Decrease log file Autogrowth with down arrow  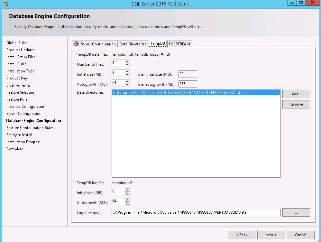127,203
